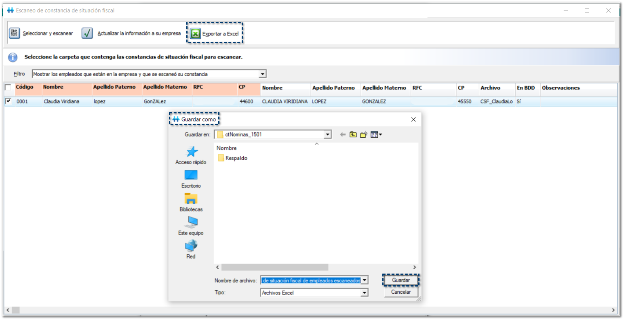Go back using the dialog's back arrow
Screen dimensions: 624x320
click(x=343, y=135)
